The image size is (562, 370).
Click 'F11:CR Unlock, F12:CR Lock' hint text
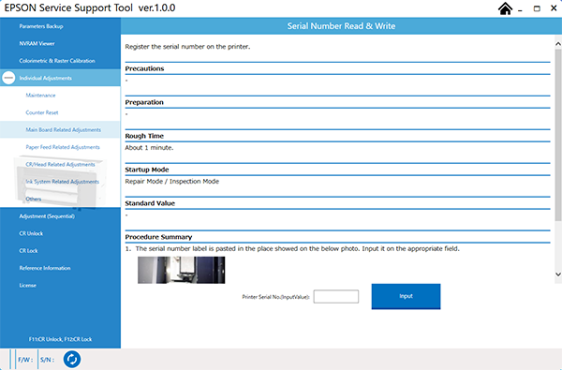point(60,339)
